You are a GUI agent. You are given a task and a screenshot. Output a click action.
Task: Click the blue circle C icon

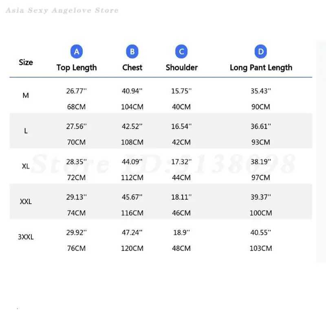pyautogui.click(x=181, y=52)
